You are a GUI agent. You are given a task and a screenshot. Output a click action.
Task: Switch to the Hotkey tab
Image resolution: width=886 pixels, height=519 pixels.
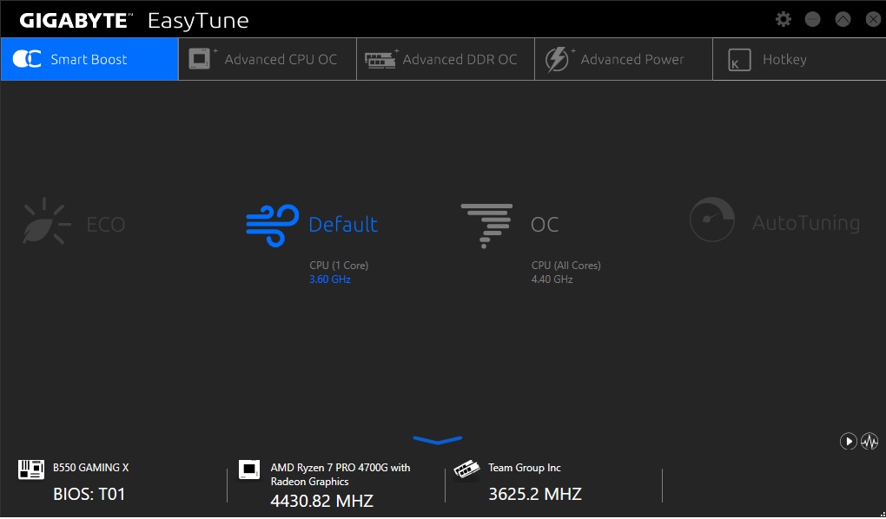tap(784, 59)
